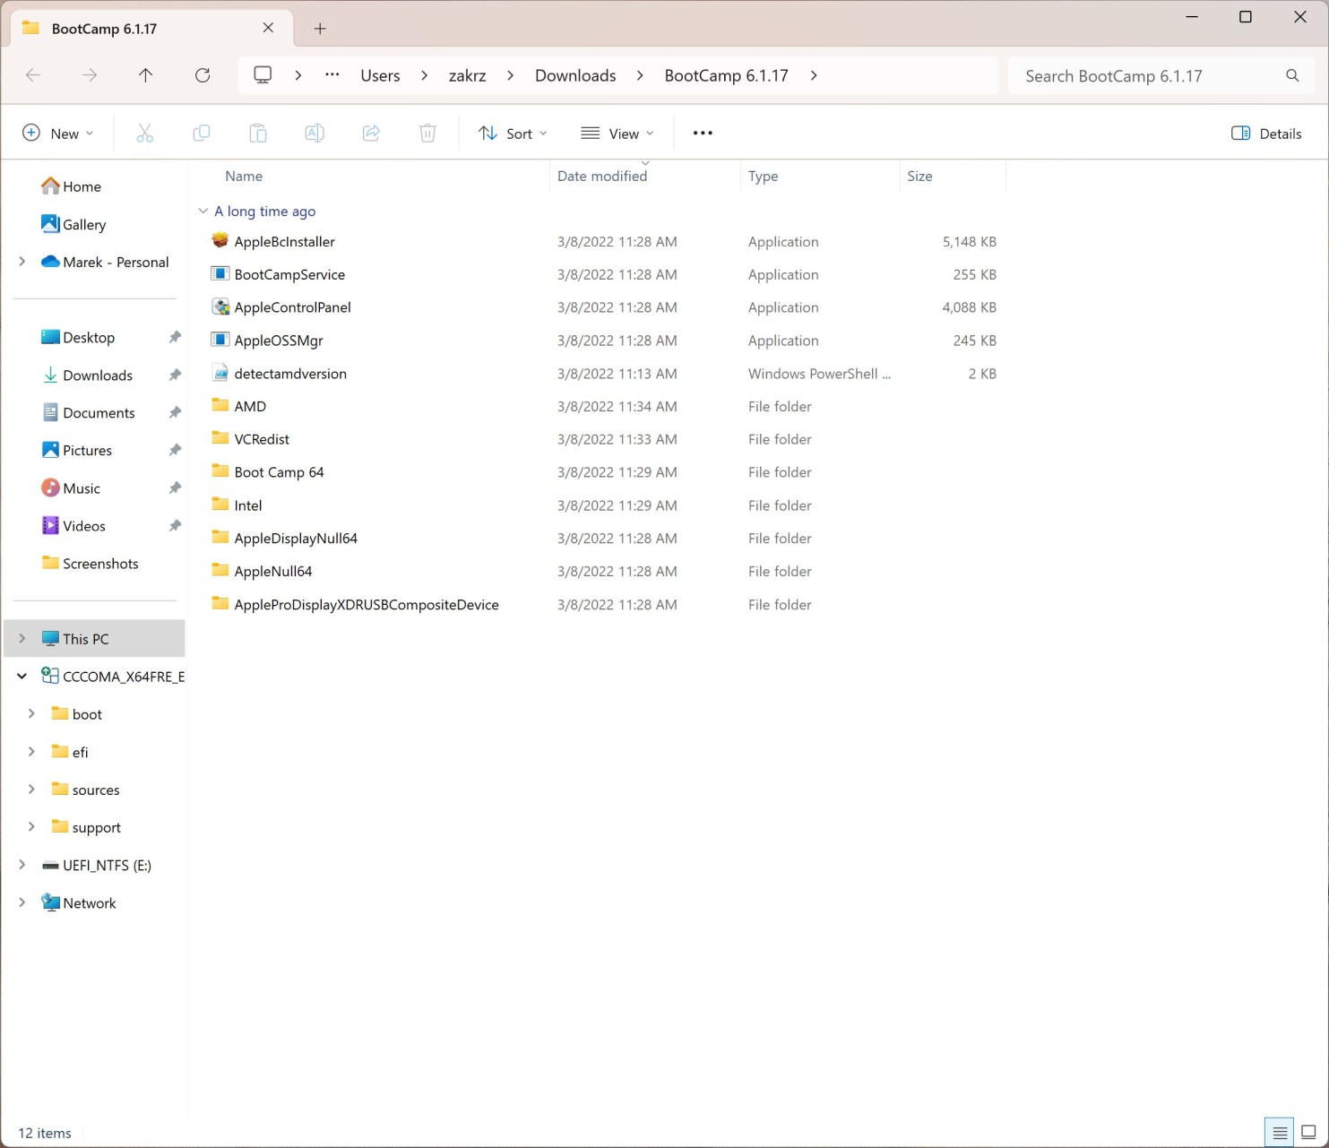Select the detectamdversion PowerShell file icon
This screenshot has width=1329, height=1148.
coord(220,373)
